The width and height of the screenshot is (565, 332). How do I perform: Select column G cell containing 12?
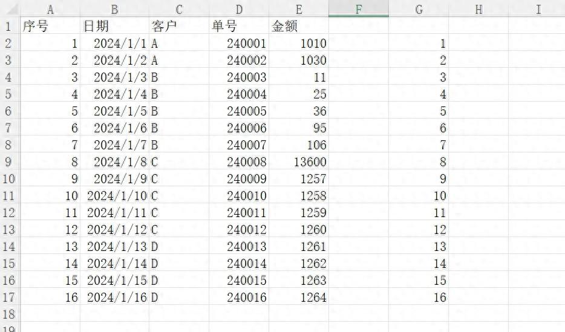coord(419,229)
